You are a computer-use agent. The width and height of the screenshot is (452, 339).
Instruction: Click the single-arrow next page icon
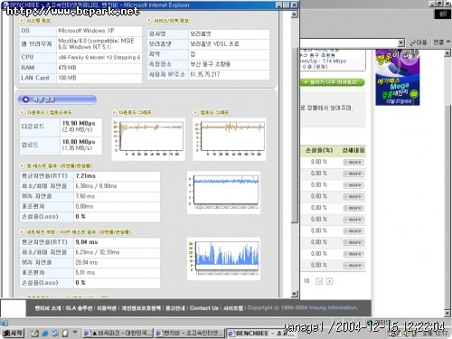329,281
